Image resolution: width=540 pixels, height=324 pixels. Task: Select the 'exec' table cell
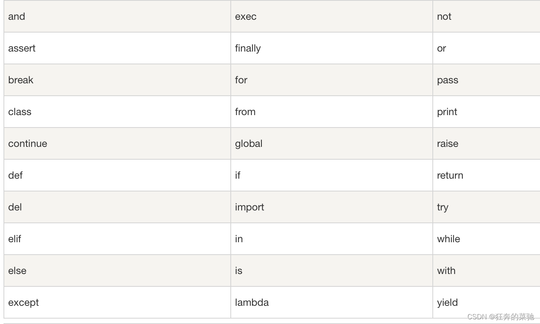332,16
